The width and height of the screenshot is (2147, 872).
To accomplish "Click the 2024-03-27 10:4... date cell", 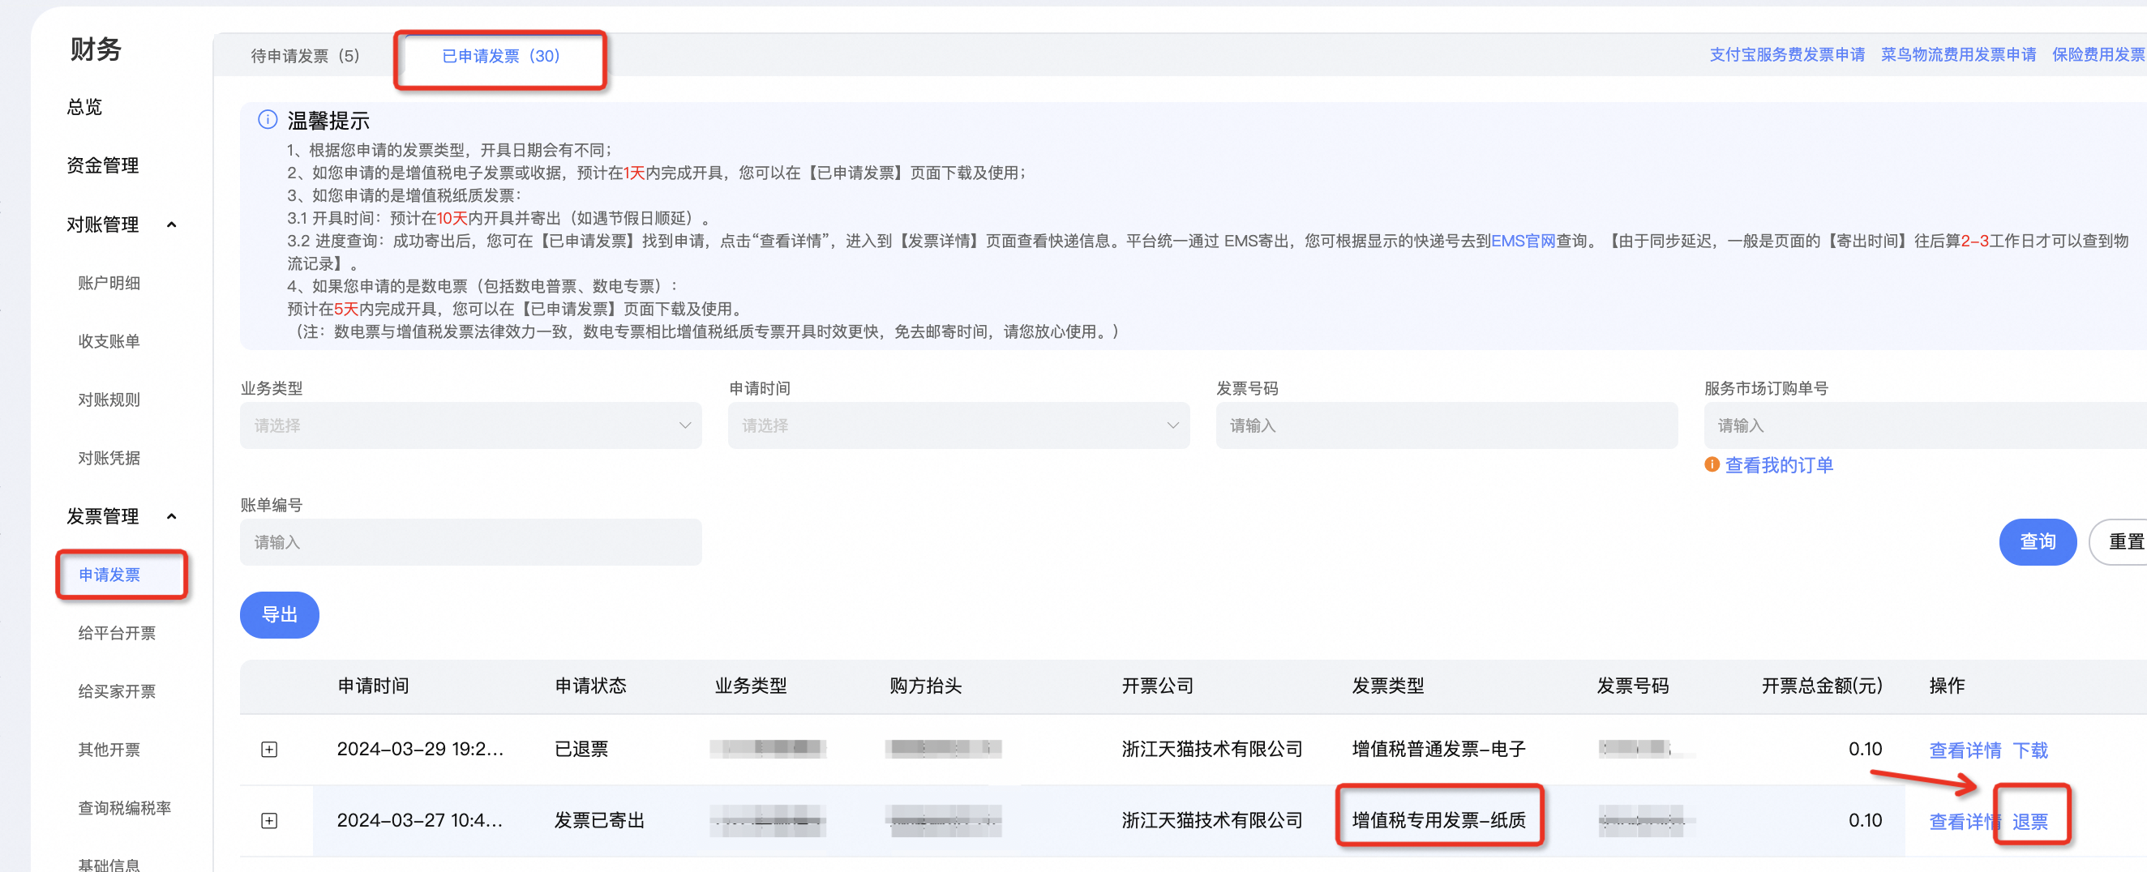I will point(419,821).
